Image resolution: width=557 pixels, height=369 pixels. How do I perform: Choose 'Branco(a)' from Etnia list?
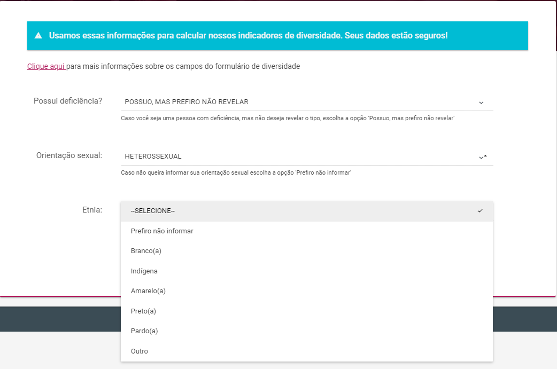click(307, 251)
